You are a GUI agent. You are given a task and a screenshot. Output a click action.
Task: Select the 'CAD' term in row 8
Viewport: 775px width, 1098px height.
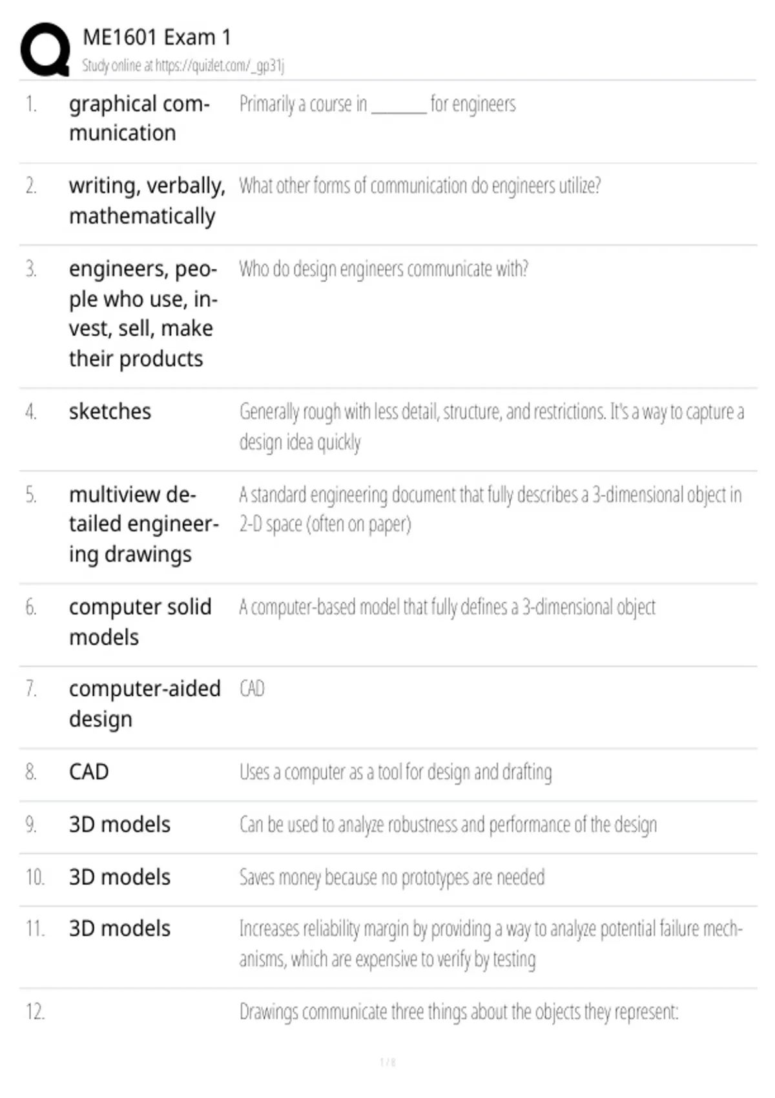coord(89,772)
